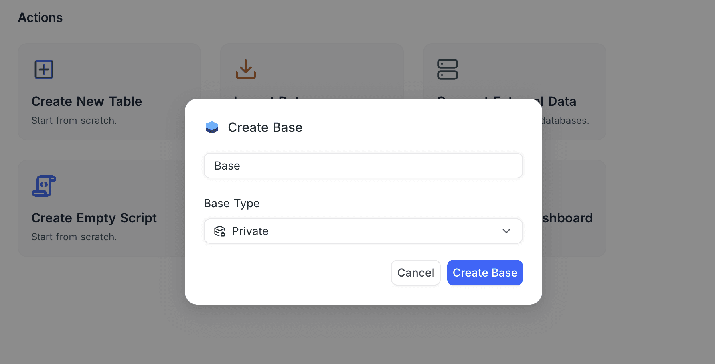Click the Base Type label
715x364 pixels.
click(x=231, y=203)
